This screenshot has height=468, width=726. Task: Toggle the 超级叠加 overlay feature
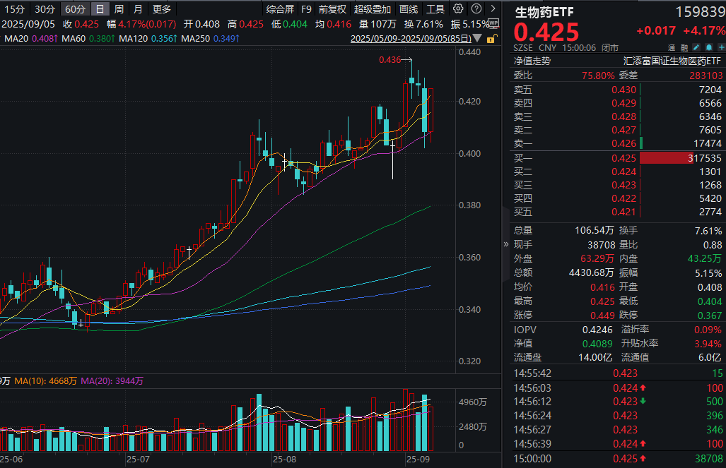pyautogui.click(x=370, y=9)
